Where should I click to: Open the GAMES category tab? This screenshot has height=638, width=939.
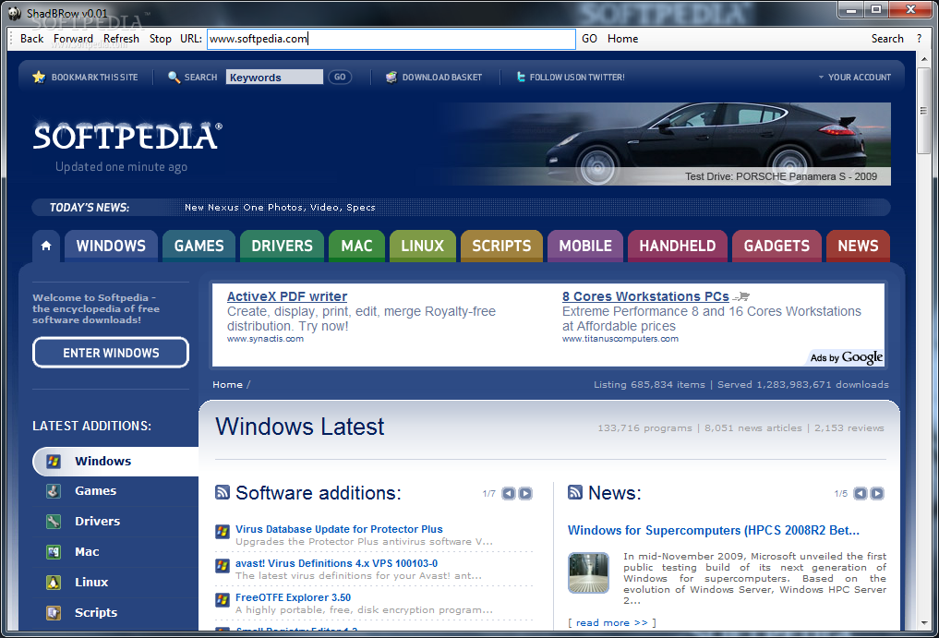pyautogui.click(x=199, y=246)
